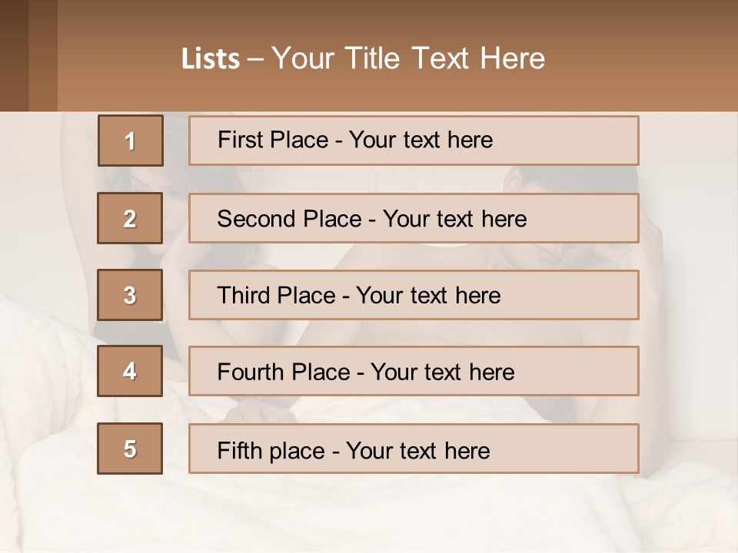Click the number 3 box
This screenshot has height=553, width=738.
pos(131,295)
